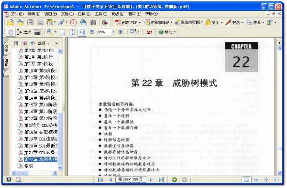Select bookmark 第20章 SDL最低

click(37, 146)
